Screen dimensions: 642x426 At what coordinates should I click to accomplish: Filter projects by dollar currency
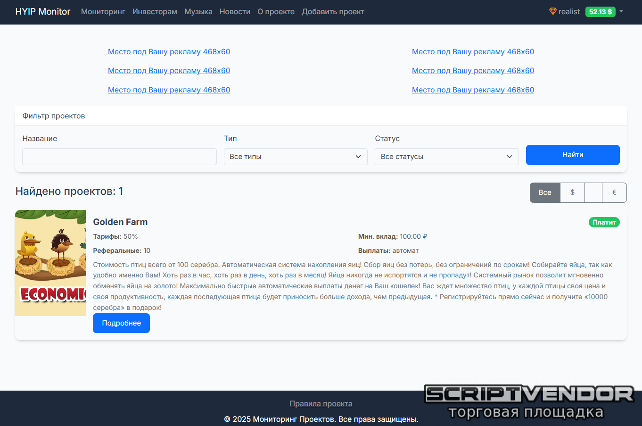tap(572, 192)
